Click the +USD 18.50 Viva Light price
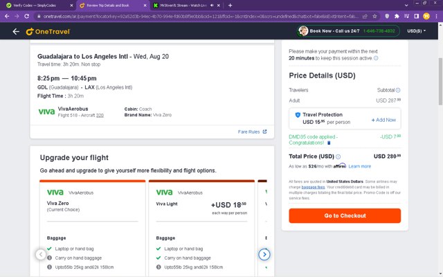 228,205
